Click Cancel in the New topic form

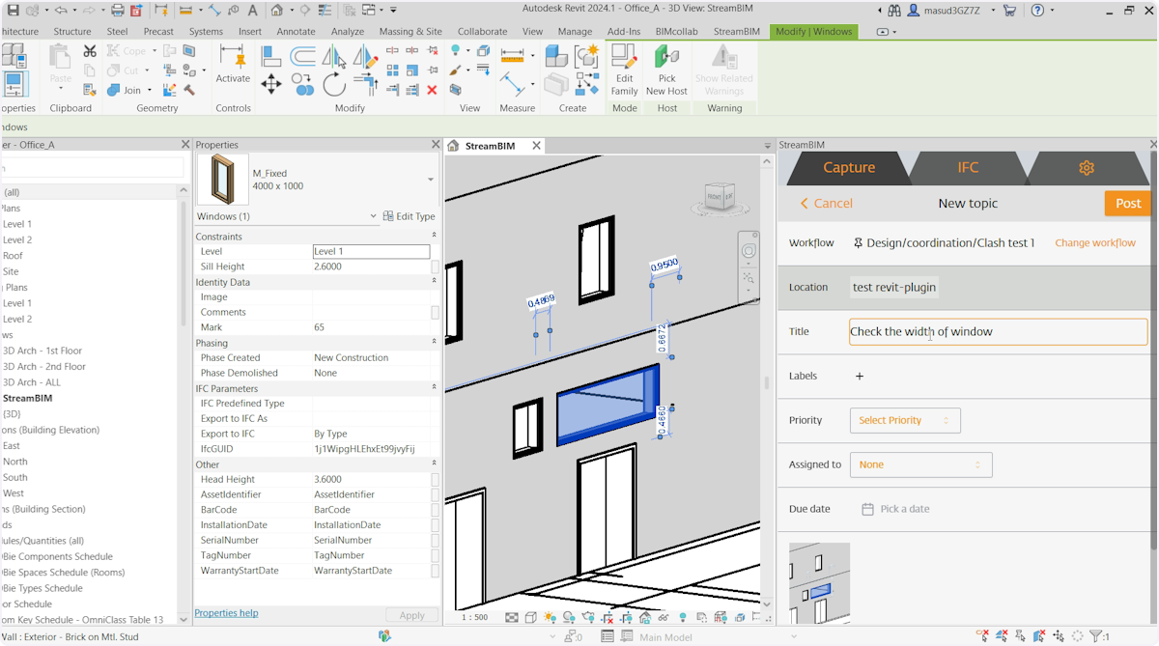coord(826,204)
